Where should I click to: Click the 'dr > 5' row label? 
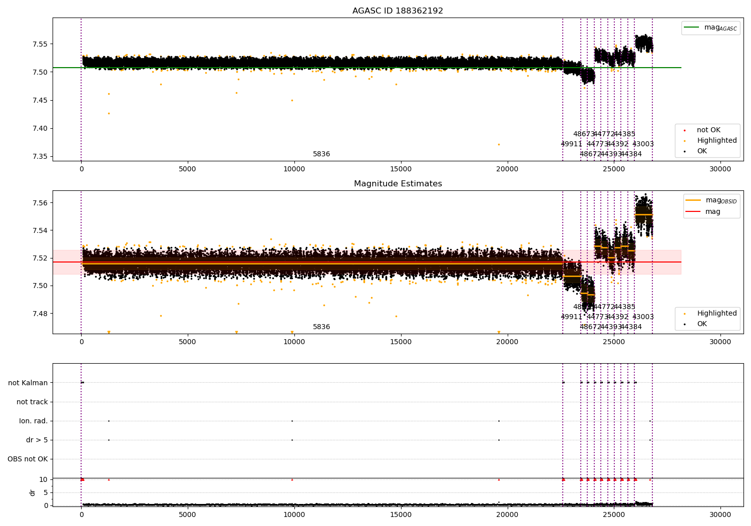[37, 440]
